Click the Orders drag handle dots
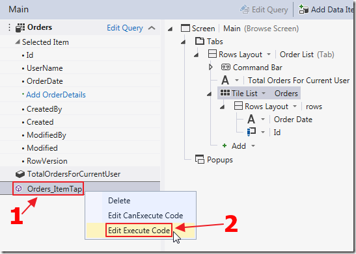This screenshot has height=254, width=356. 9,27
